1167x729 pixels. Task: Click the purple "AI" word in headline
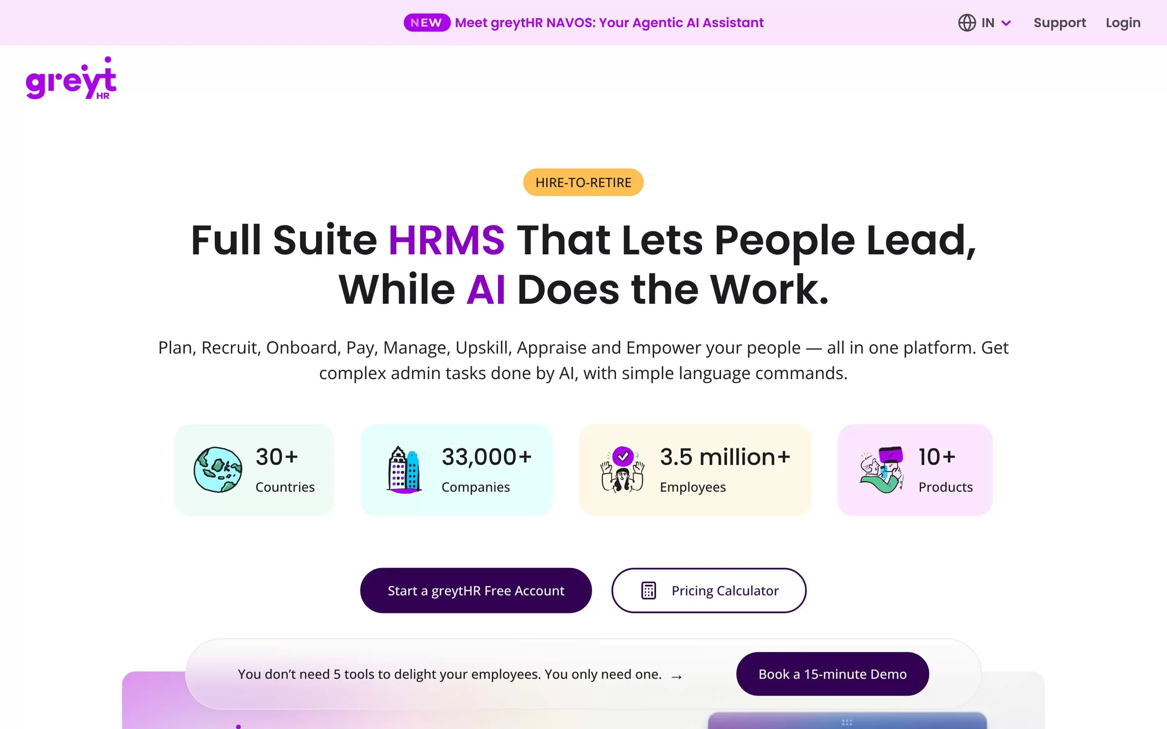(486, 290)
